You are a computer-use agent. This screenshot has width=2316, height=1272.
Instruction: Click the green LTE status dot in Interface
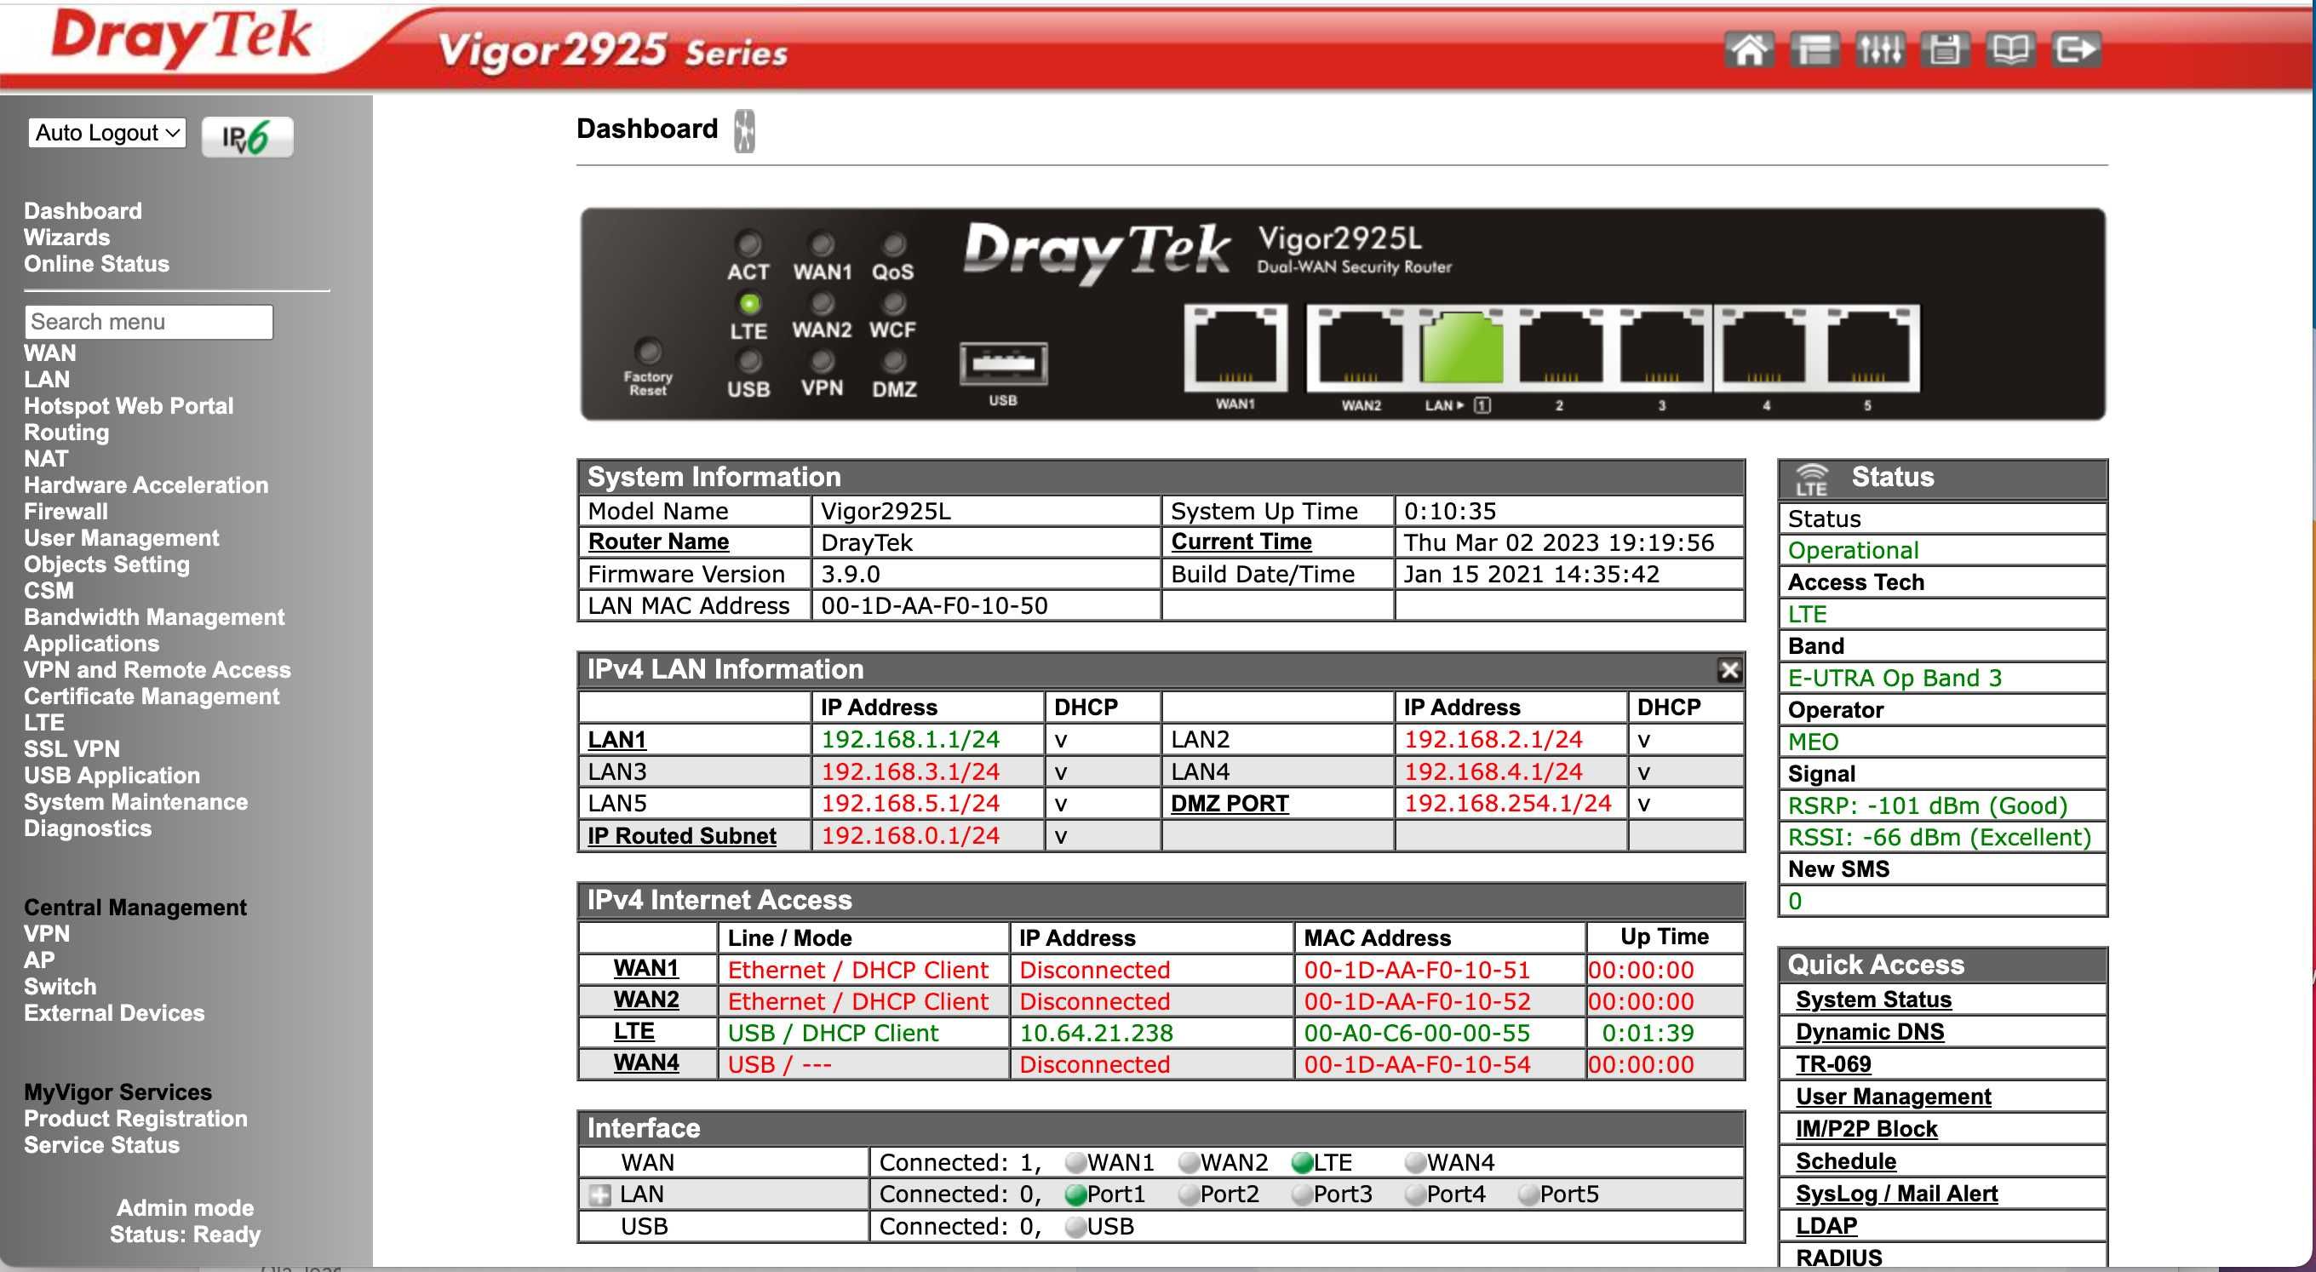[1302, 1163]
